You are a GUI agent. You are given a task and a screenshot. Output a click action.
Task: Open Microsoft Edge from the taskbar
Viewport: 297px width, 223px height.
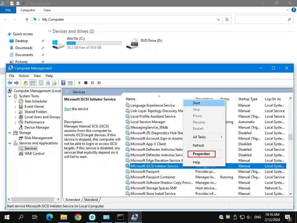(x=50, y=217)
